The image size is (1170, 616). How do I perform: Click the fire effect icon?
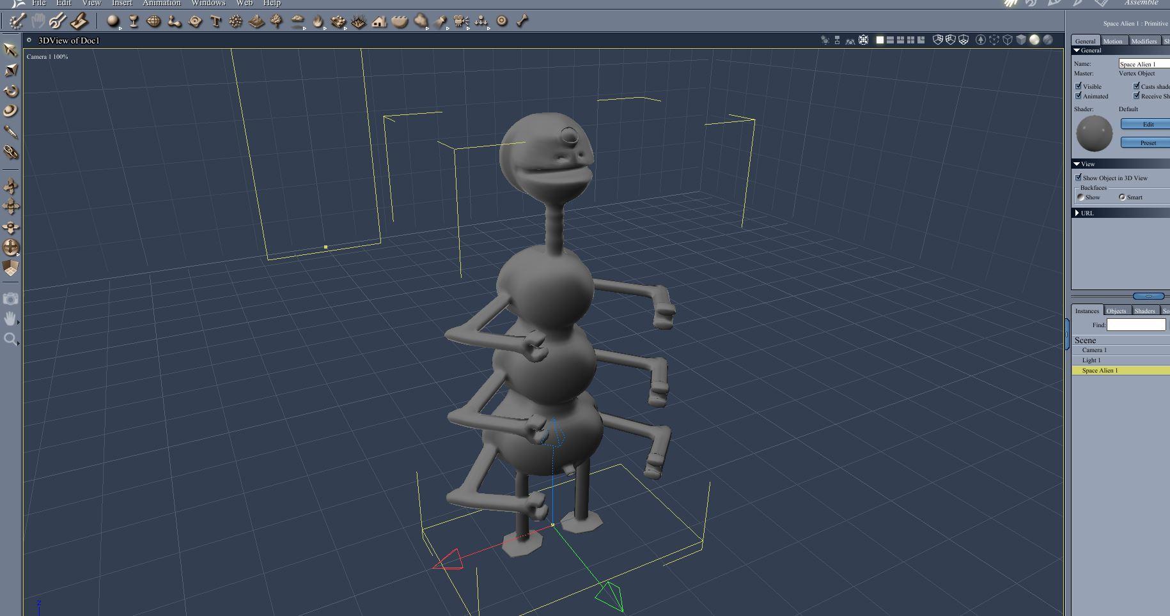pos(318,21)
